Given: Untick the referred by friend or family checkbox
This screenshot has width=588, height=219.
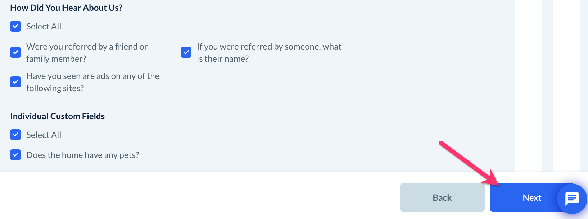Looking at the screenshot, I should coord(15,52).
